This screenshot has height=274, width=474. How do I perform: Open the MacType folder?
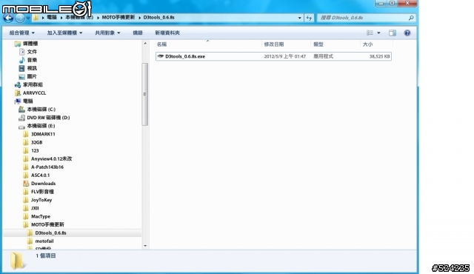pos(41,216)
